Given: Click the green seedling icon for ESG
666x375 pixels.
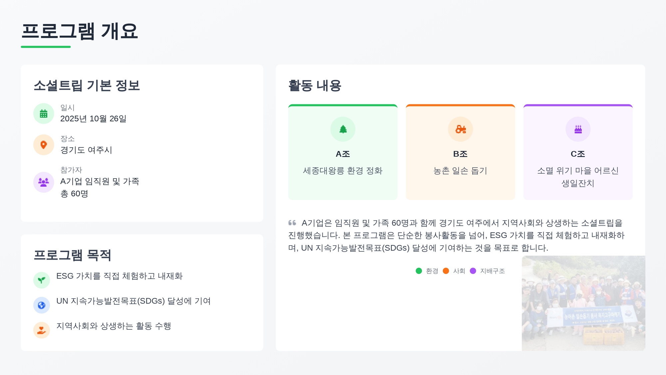Looking at the screenshot, I should (x=42, y=280).
